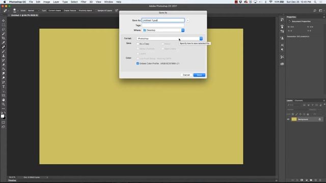Select the Path Selection arrow tool

click(4, 91)
